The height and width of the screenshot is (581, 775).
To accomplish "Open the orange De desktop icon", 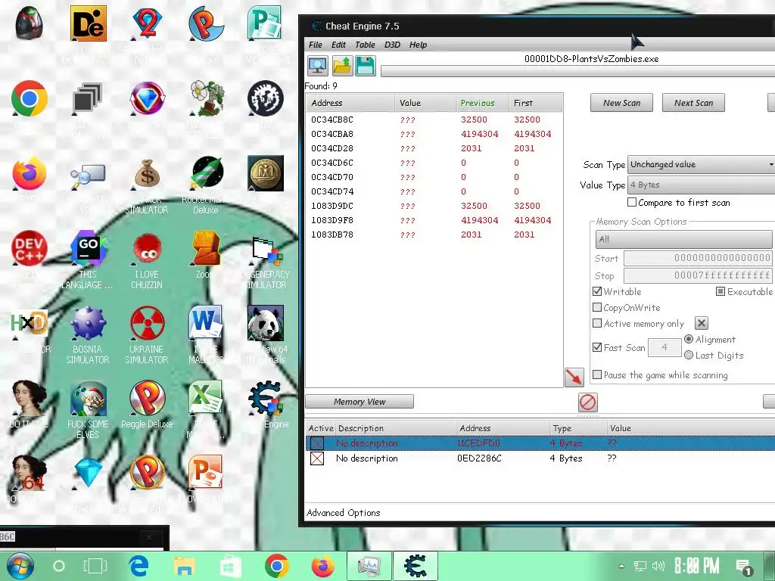I will tap(88, 23).
